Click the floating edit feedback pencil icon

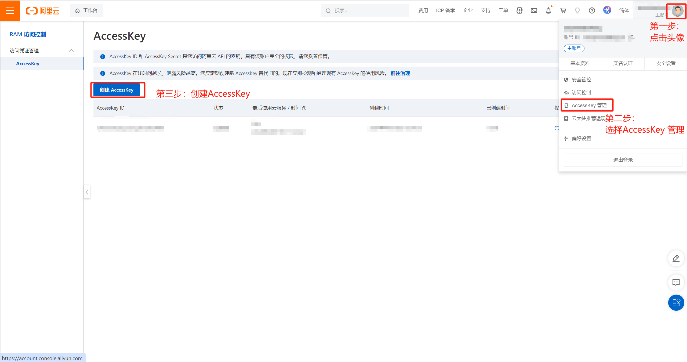pos(676,258)
